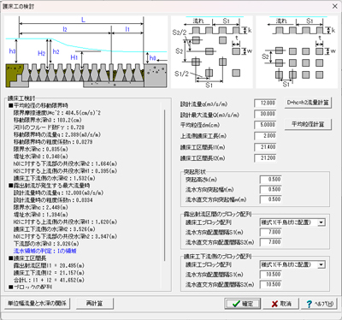Click the results list vertical scrollbar

(165, 186)
